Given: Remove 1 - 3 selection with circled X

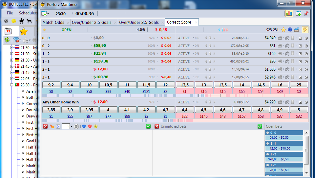Looking at the screenshot, I should (x=306, y=62).
